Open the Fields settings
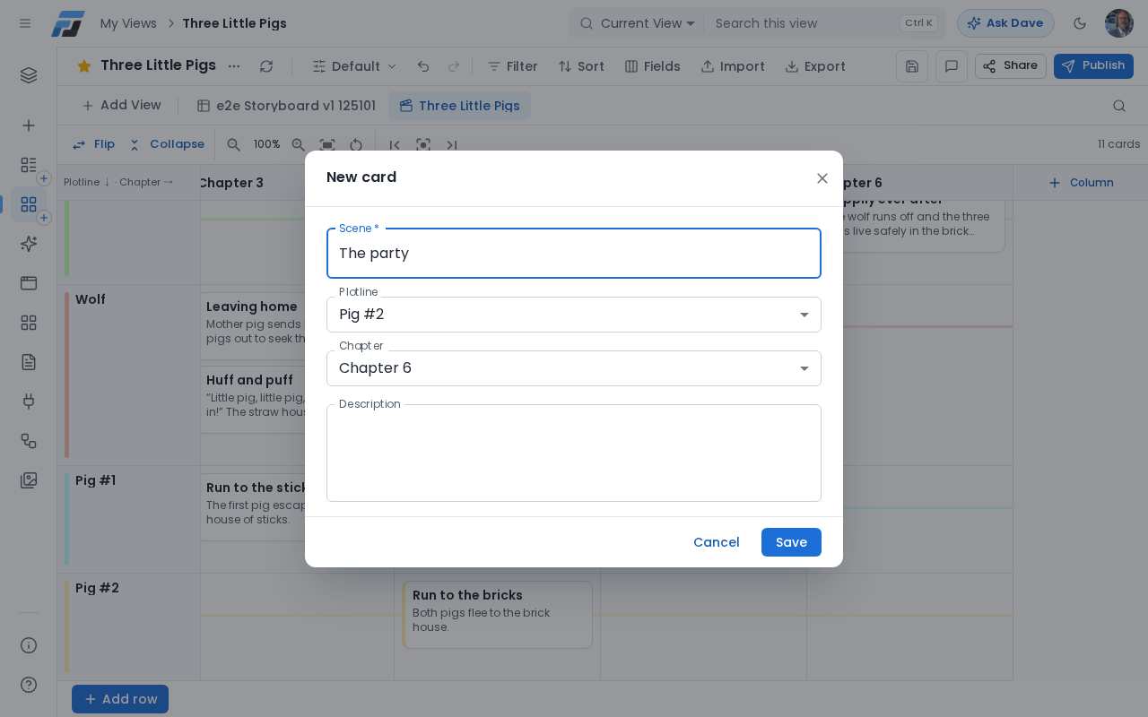Image resolution: width=1148 pixels, height=717 pixels. [x=652, y=66]
